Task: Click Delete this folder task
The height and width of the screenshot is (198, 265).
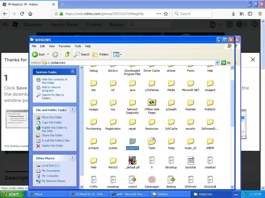Action: [52, 146]
